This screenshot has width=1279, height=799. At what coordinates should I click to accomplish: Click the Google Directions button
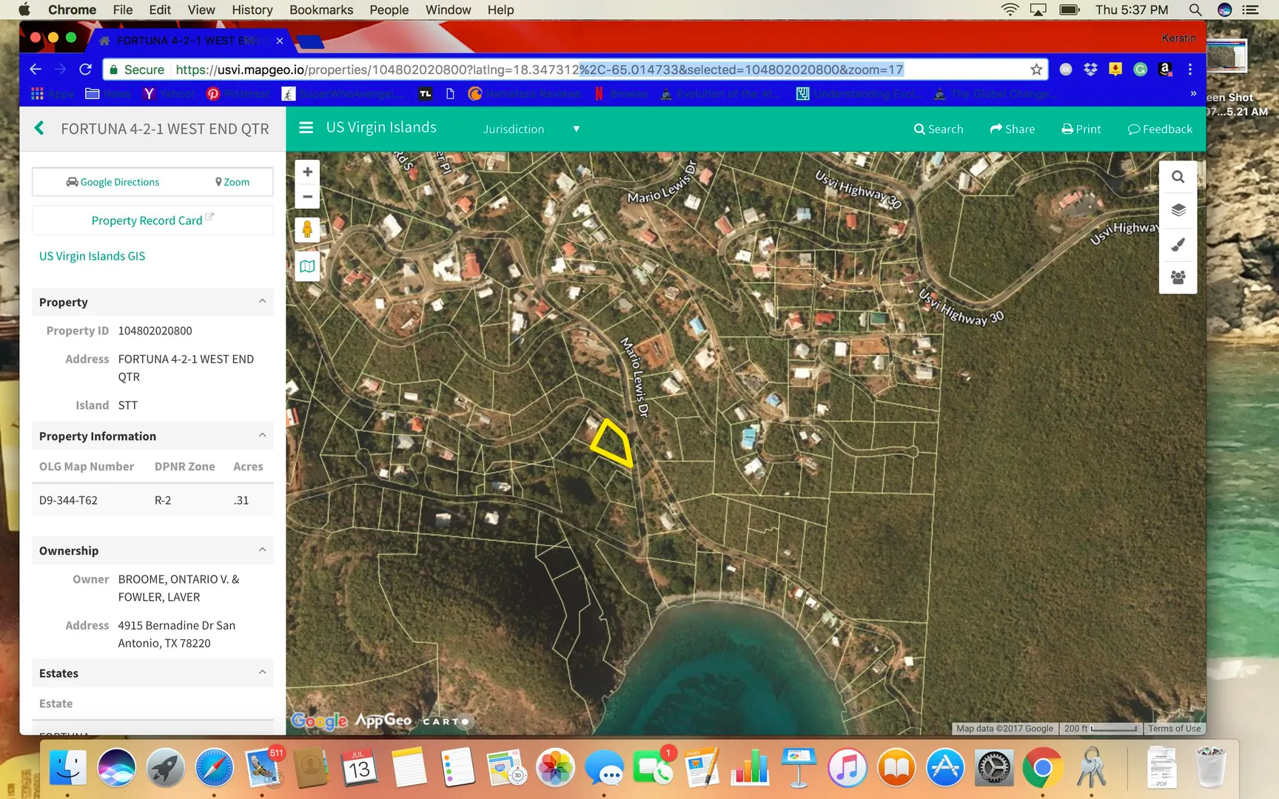pos(113,182)
